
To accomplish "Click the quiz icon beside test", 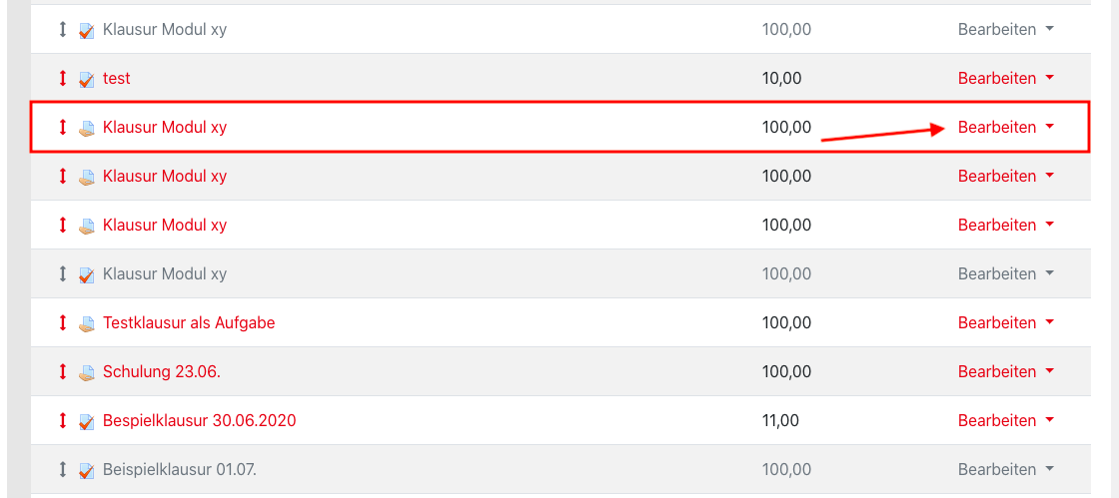I will (x=87, y=79).
